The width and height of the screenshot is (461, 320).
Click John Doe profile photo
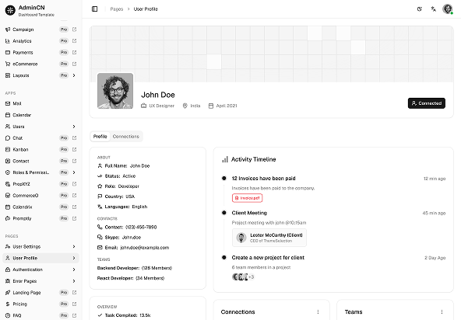click(115, 91)
